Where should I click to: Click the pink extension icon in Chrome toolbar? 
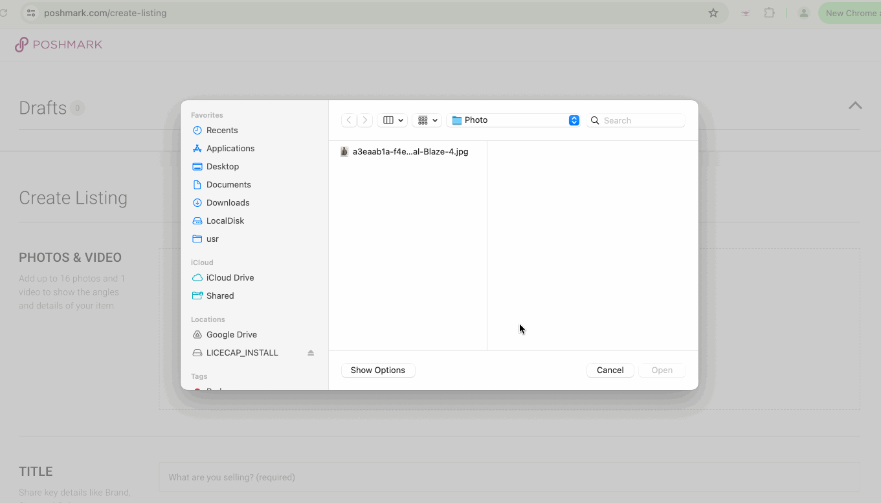click(746, 13)
